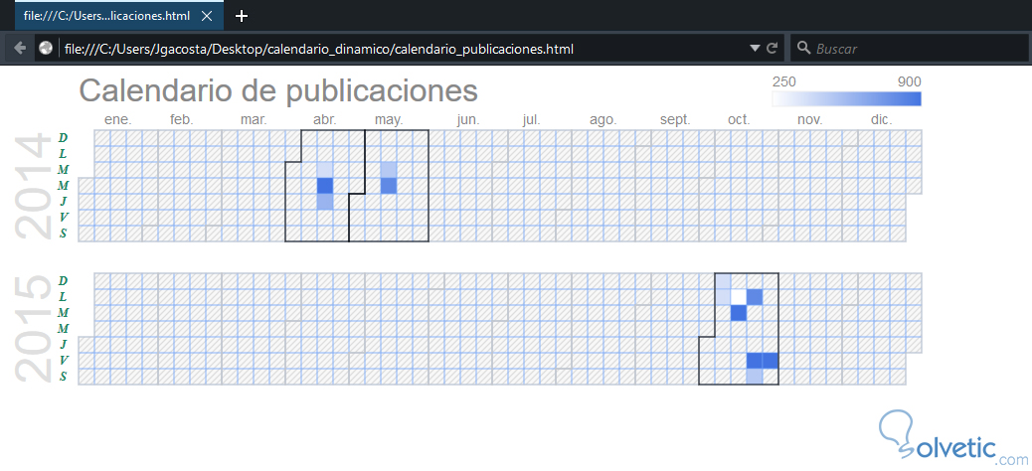
Task: Open the address bar history dropdown arrow
Action: [755, 48]
